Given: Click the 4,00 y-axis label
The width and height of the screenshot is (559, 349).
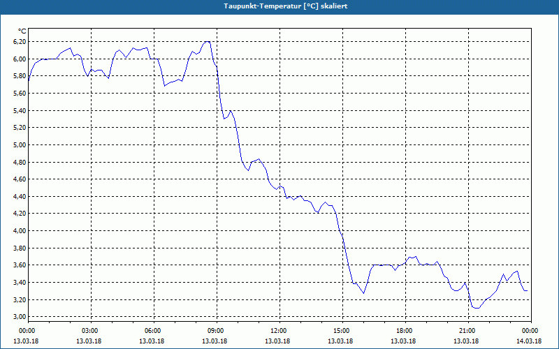Looking at the screenshot, I should [x=20, y=231].
